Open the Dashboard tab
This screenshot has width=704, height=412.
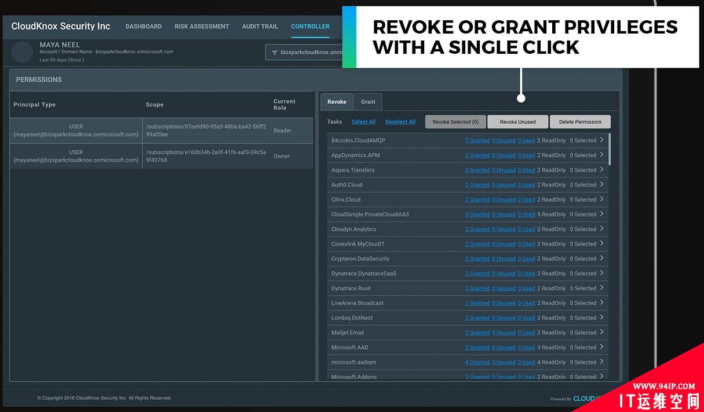point(143,27)
